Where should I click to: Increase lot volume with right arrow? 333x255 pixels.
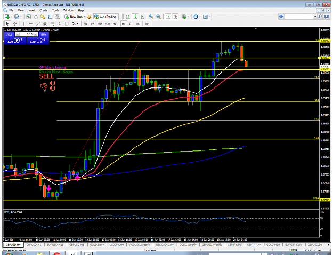(36, 34)
